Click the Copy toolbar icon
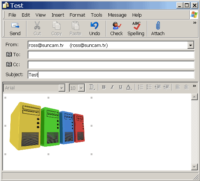Image resolution: width=200 pixels, height=181 pixels. (x=56, y=25)
